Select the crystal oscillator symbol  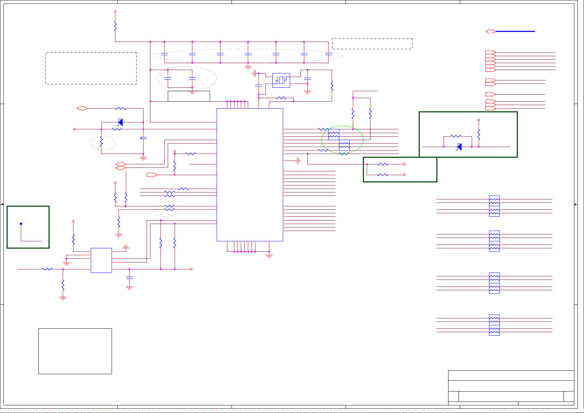[281, 80]
